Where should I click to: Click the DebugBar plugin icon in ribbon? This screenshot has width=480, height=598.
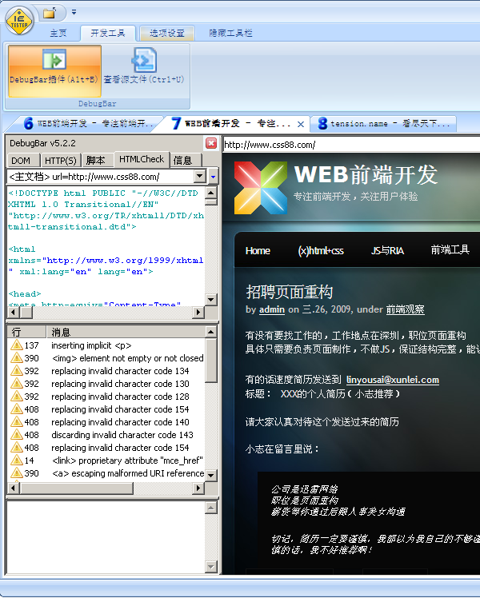pyautogui.click(x=54, y=59)
